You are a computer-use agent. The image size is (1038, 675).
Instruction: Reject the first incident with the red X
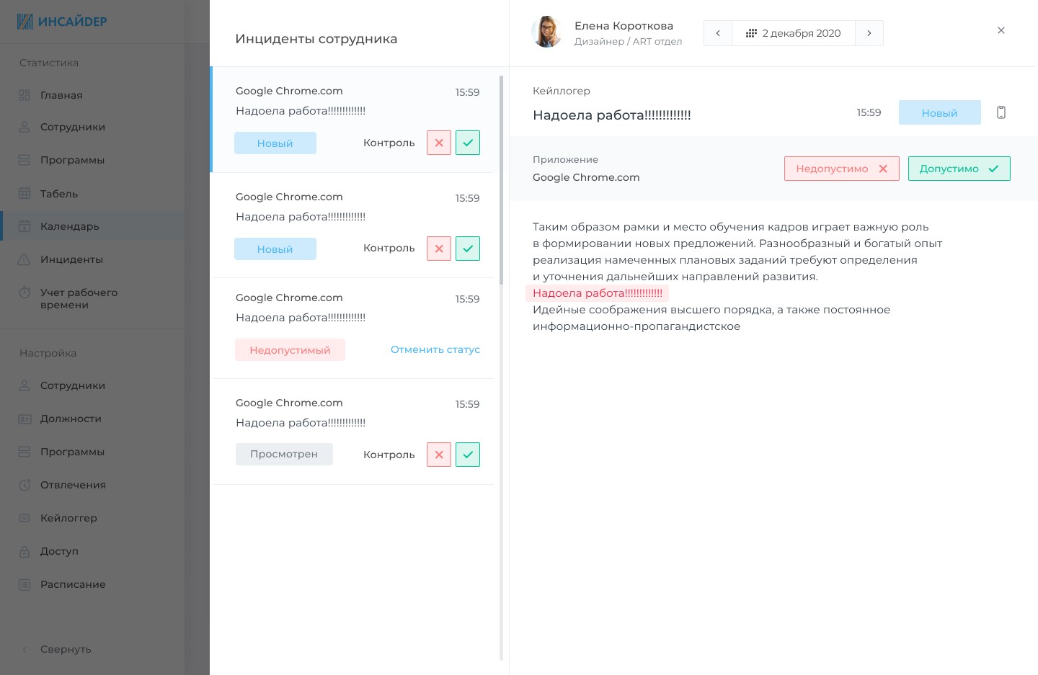coord(439,143)
